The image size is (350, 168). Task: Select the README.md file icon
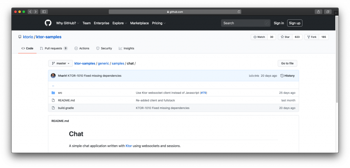point(53,100)
